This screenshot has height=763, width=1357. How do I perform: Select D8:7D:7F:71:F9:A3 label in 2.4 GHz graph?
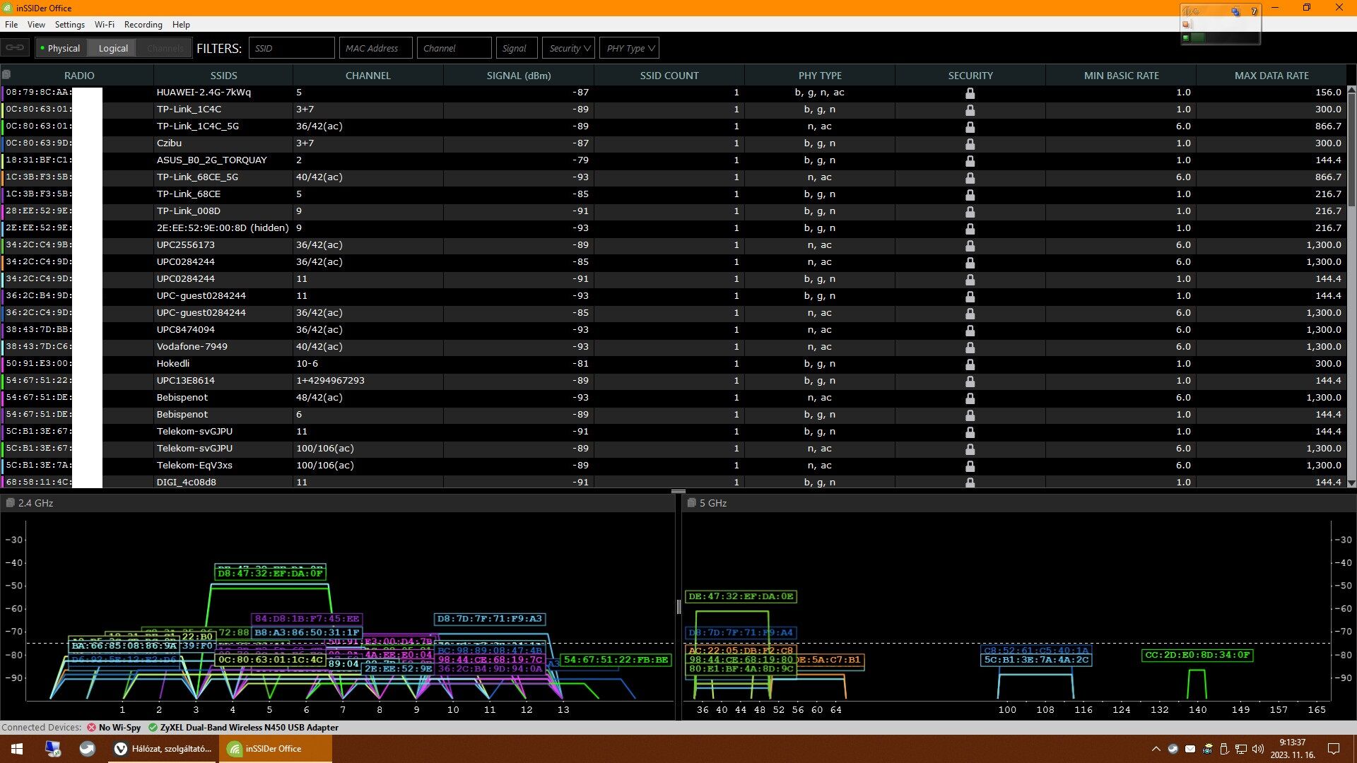click(490, 619)
